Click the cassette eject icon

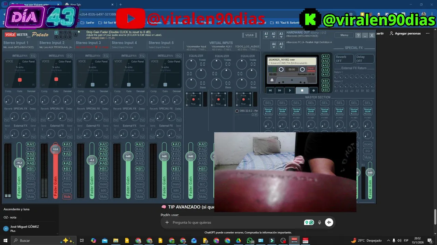(272, 80)
